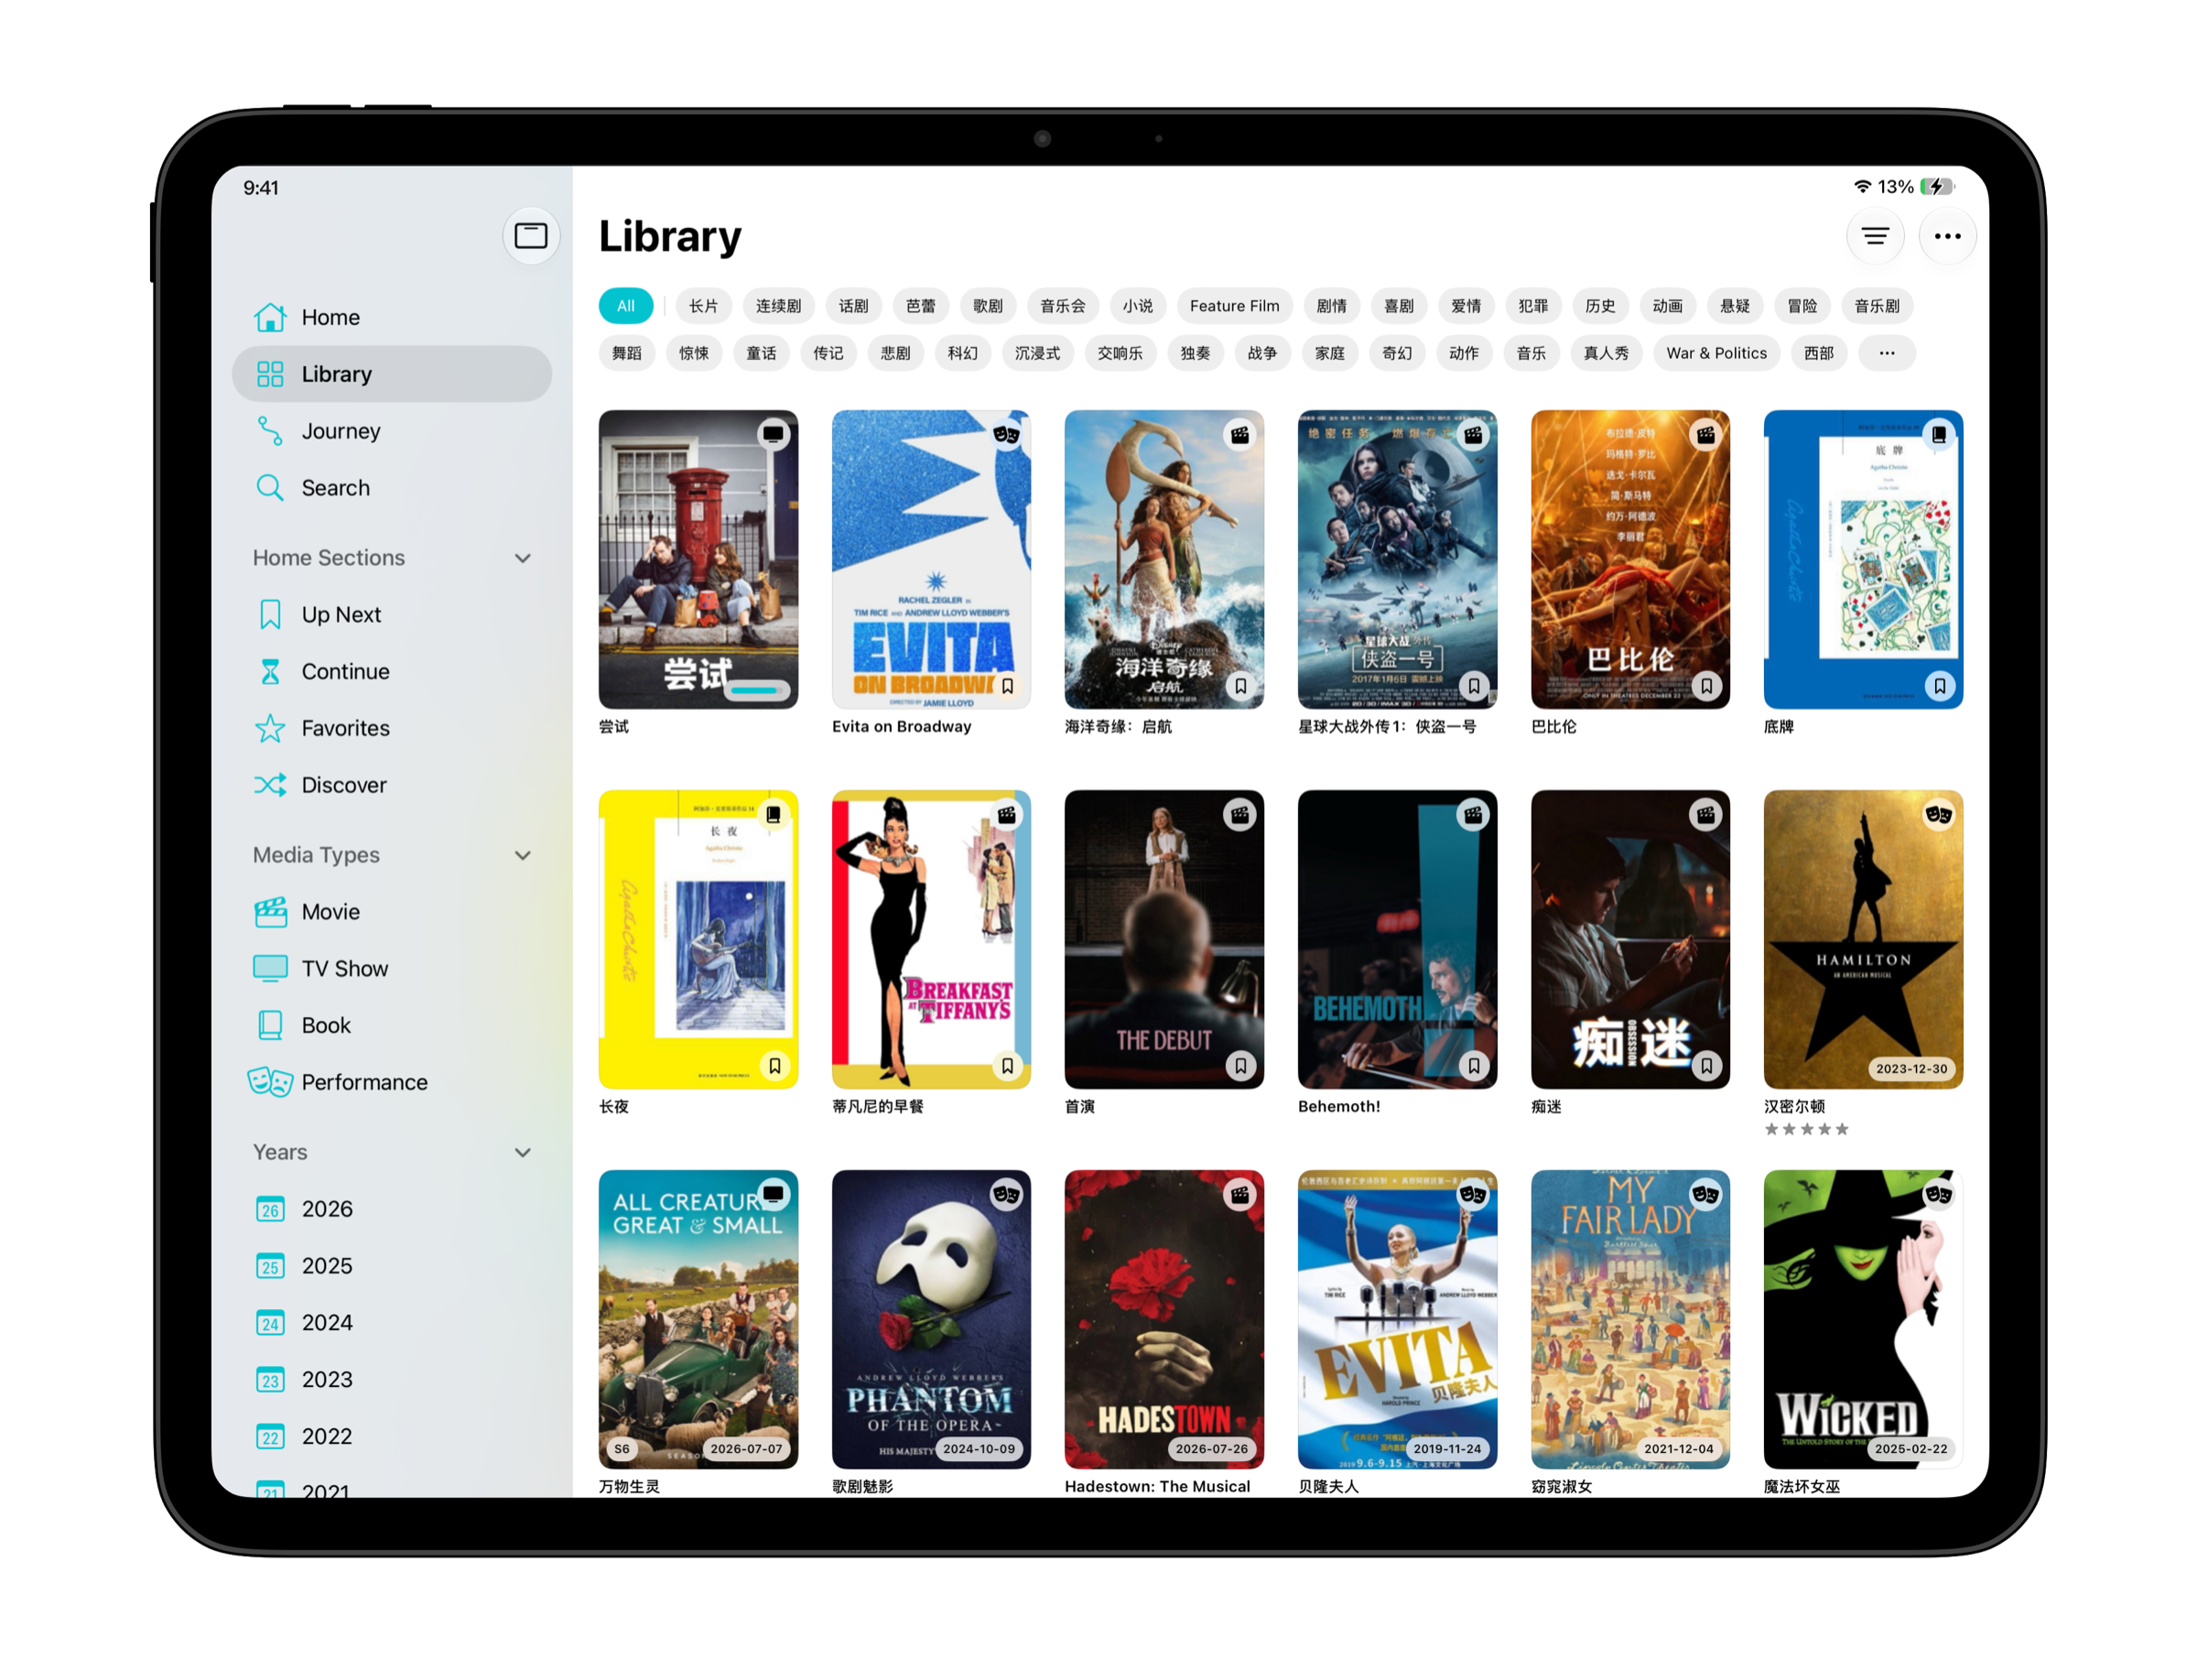This screenshot has width=2197, height=1680.
Task: Check the battery charging indicator
Action: (1937, 186)
